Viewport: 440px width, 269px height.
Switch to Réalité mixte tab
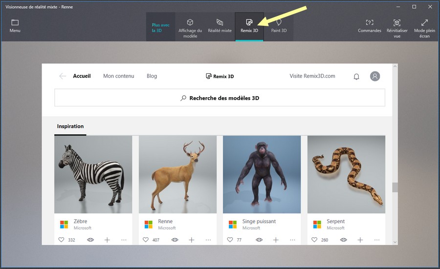coord(220,26)
